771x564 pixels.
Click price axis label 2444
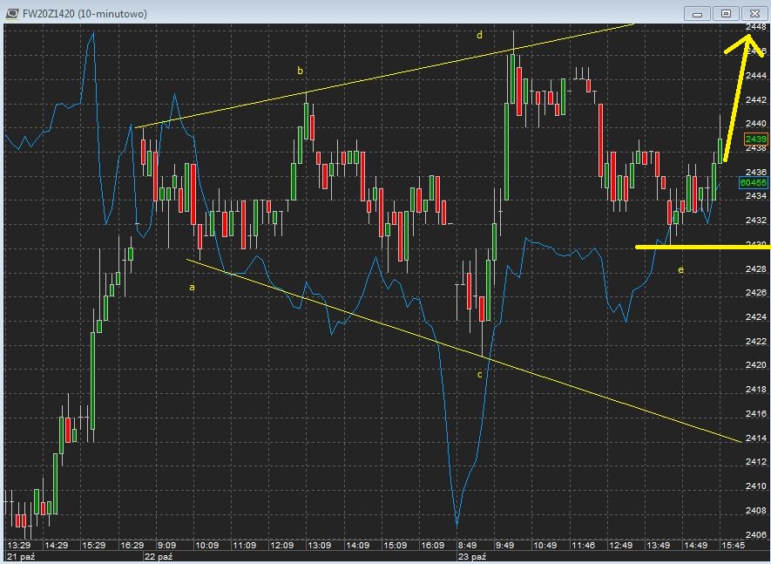pyautogui.click(x=756, y=75)
